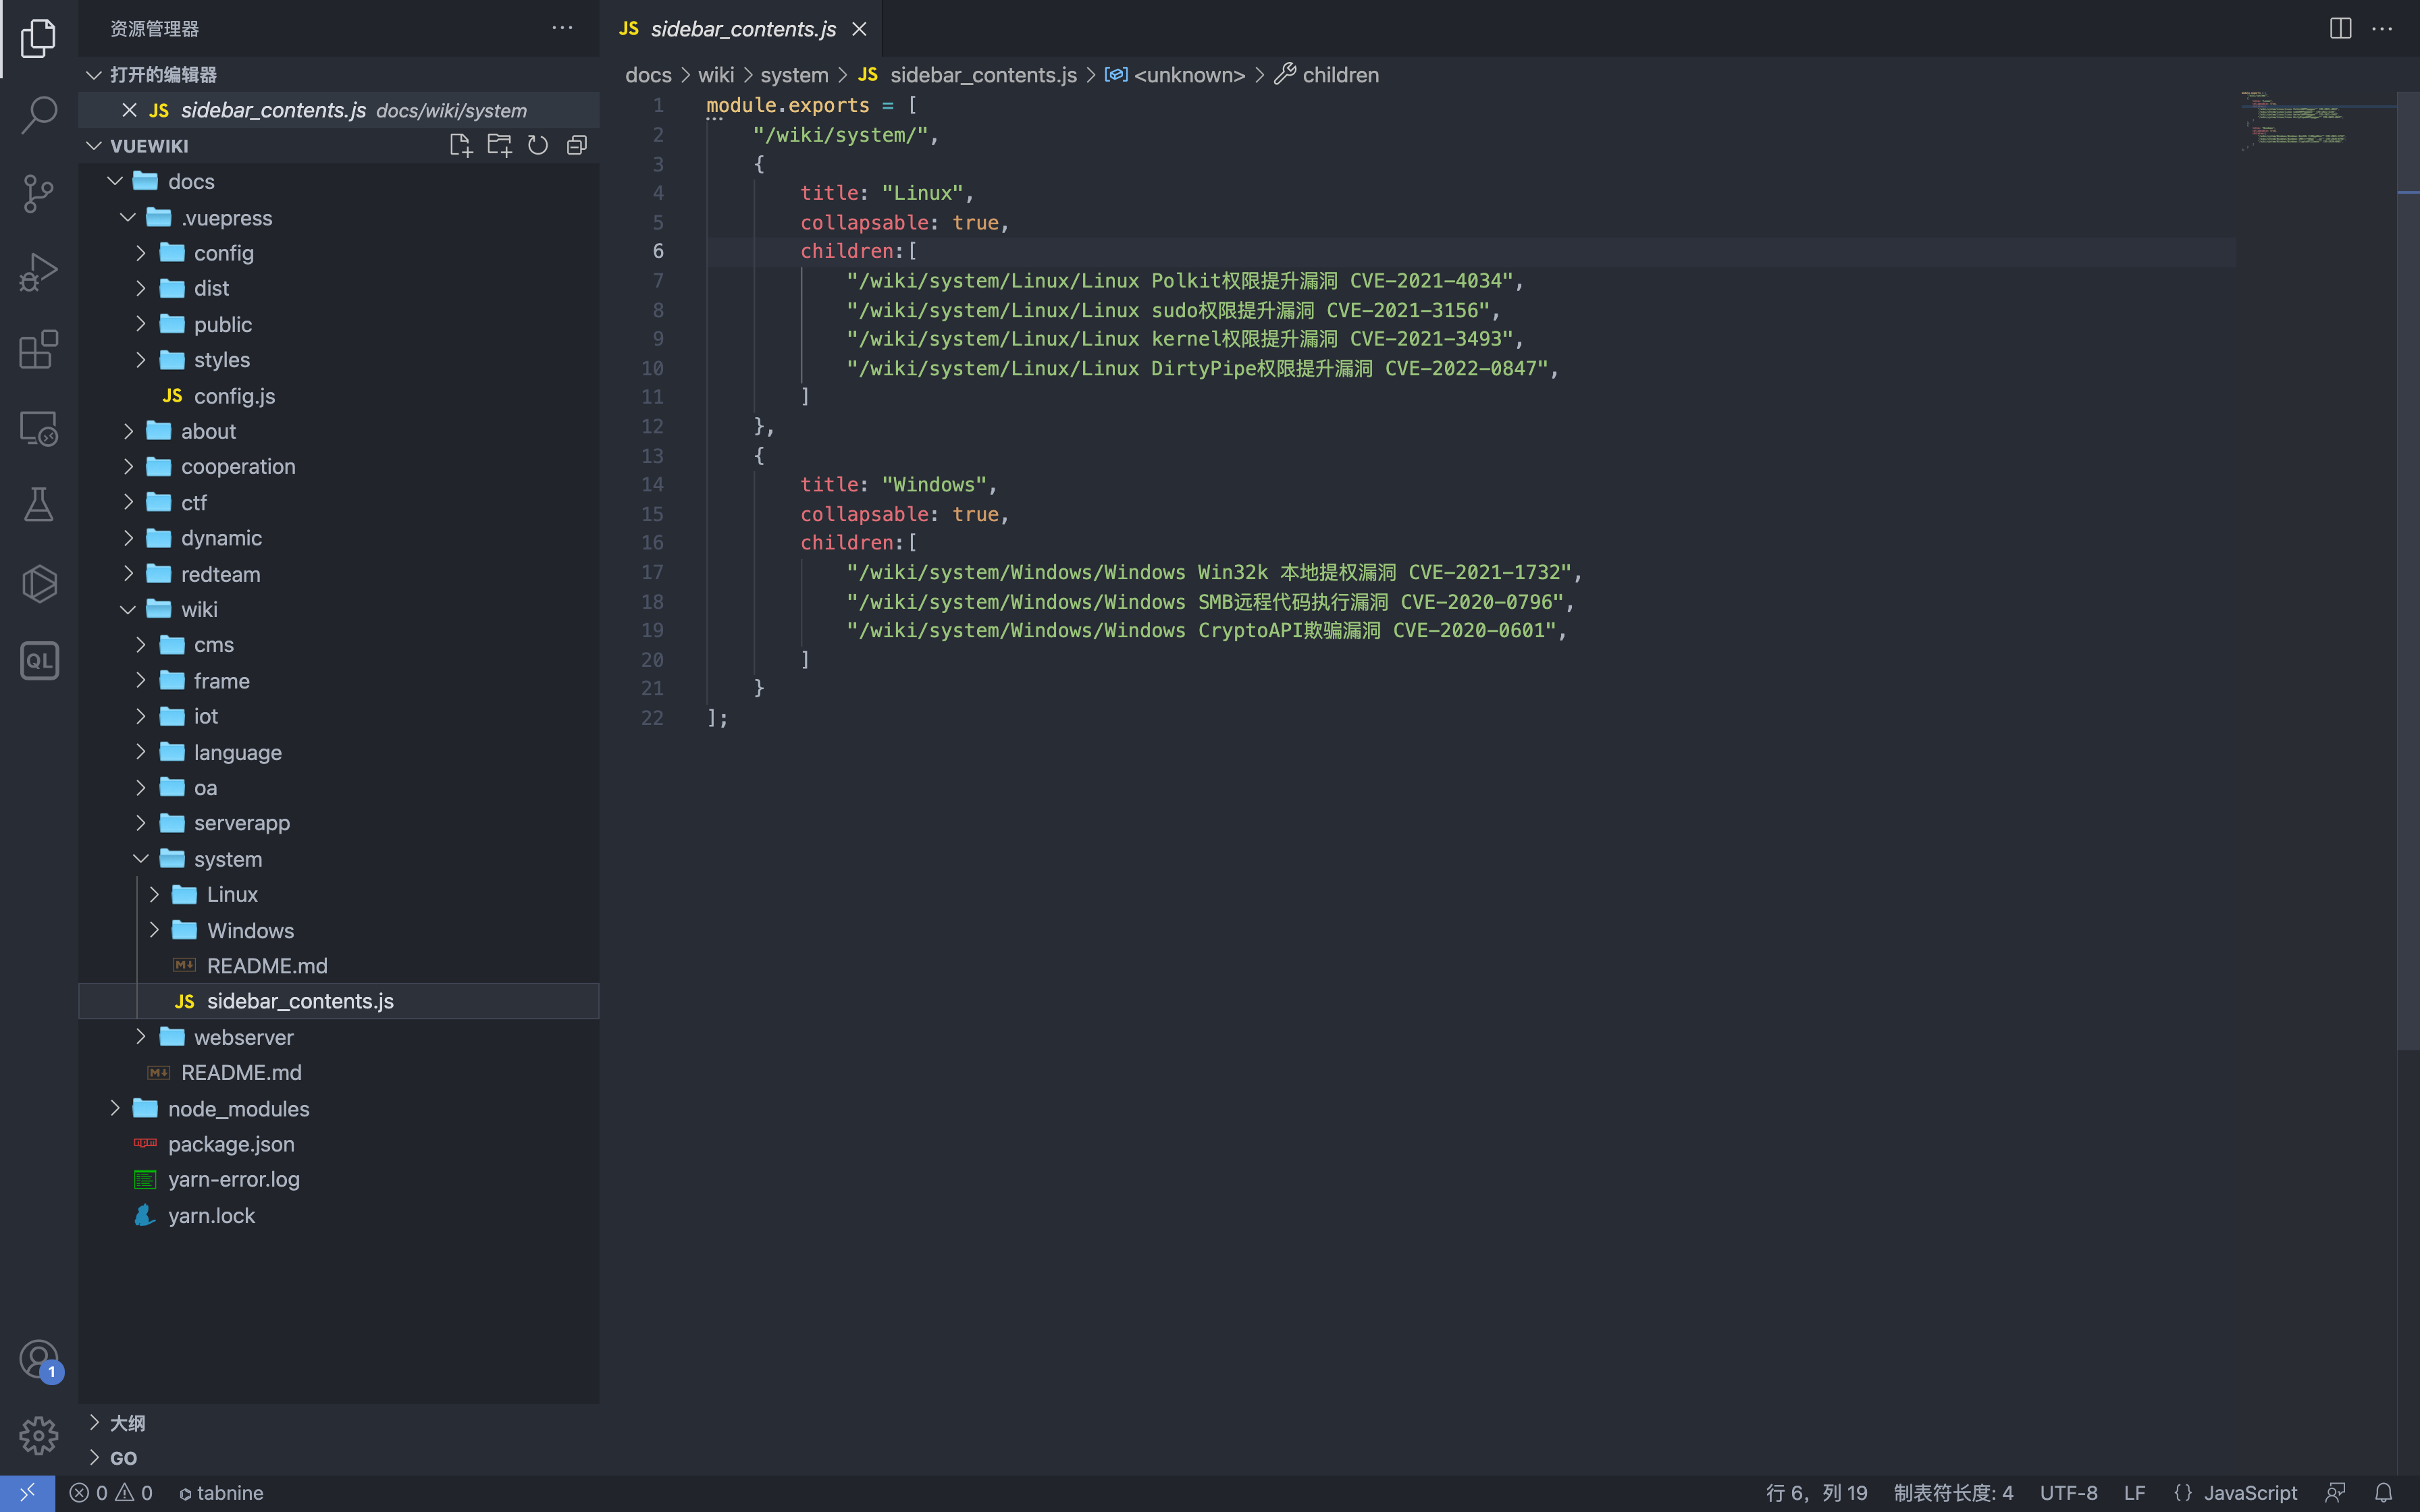Image resolution: width=2420 pixels, height=1512 pixels.
Task: Open the Extensions view
Action: [x=38, y=349]
